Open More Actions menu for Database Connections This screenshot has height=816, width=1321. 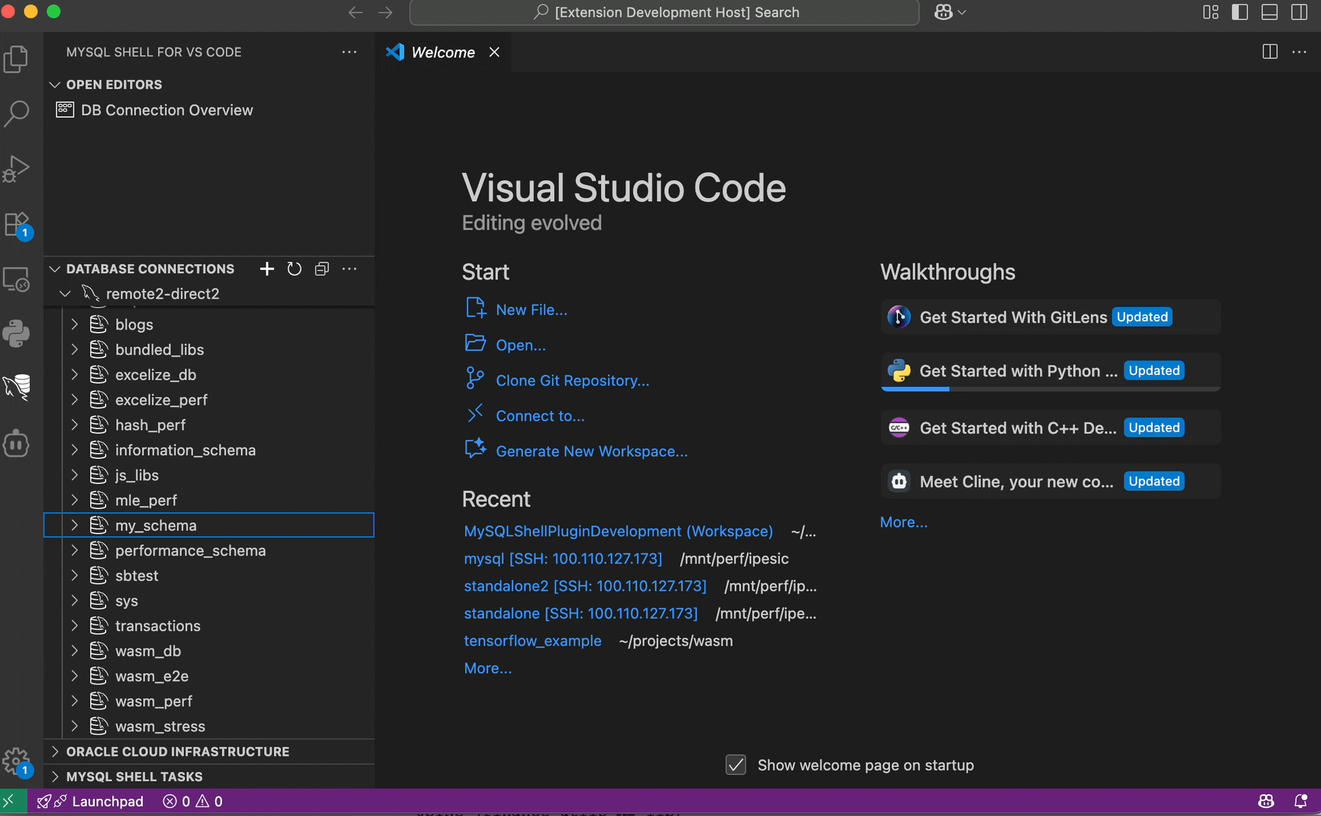(x=350, y=269)
